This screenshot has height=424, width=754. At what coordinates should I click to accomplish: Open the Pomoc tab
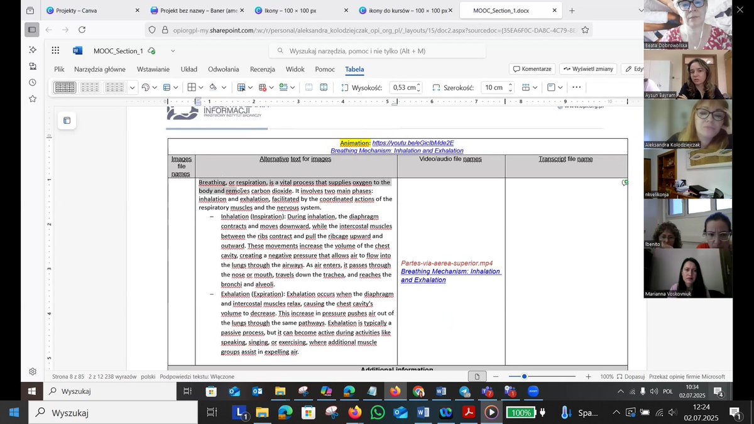[x=325, y=69]
